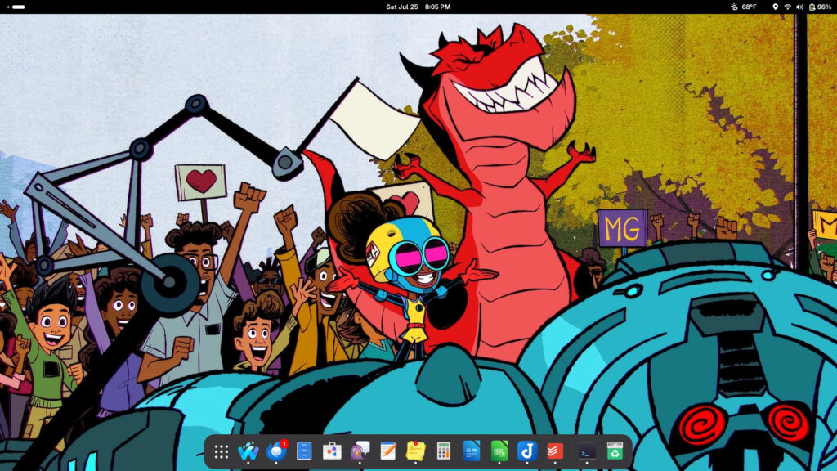837x471 pixels.
Task: Open LibreOffice Calc in the dock
Action: [x=499, y=451]
